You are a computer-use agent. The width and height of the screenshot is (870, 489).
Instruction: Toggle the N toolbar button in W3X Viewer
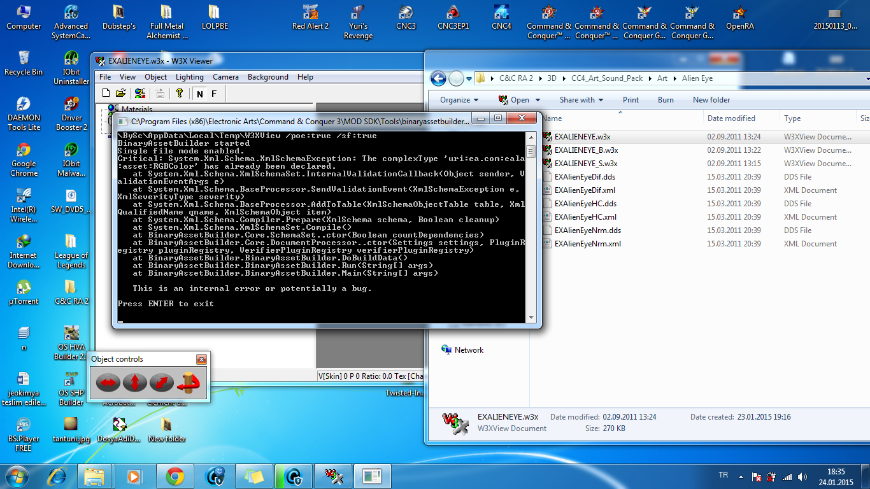coord(200,94)
